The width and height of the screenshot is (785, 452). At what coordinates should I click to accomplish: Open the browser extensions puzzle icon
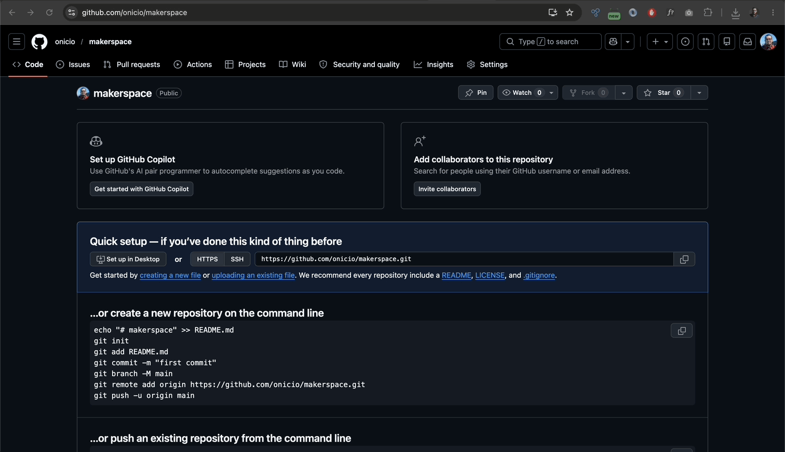tap(708, 12)
